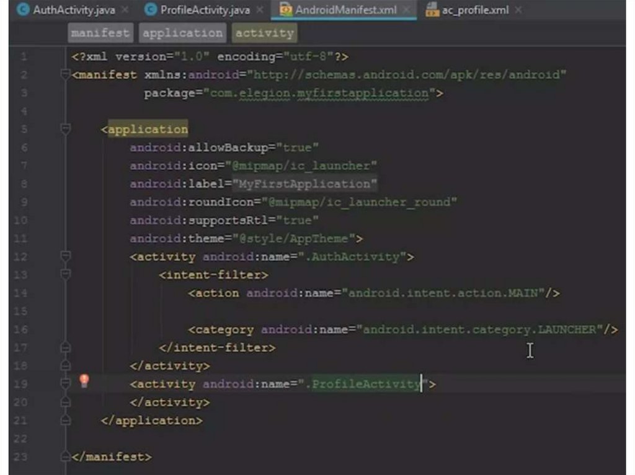Screen dimensions: 635x475
Task: Click the intention lightbulb icon on line 19
Action: click(84, 381)
